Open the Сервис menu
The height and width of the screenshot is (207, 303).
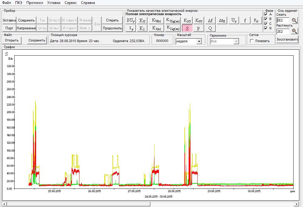coord(71,3)
